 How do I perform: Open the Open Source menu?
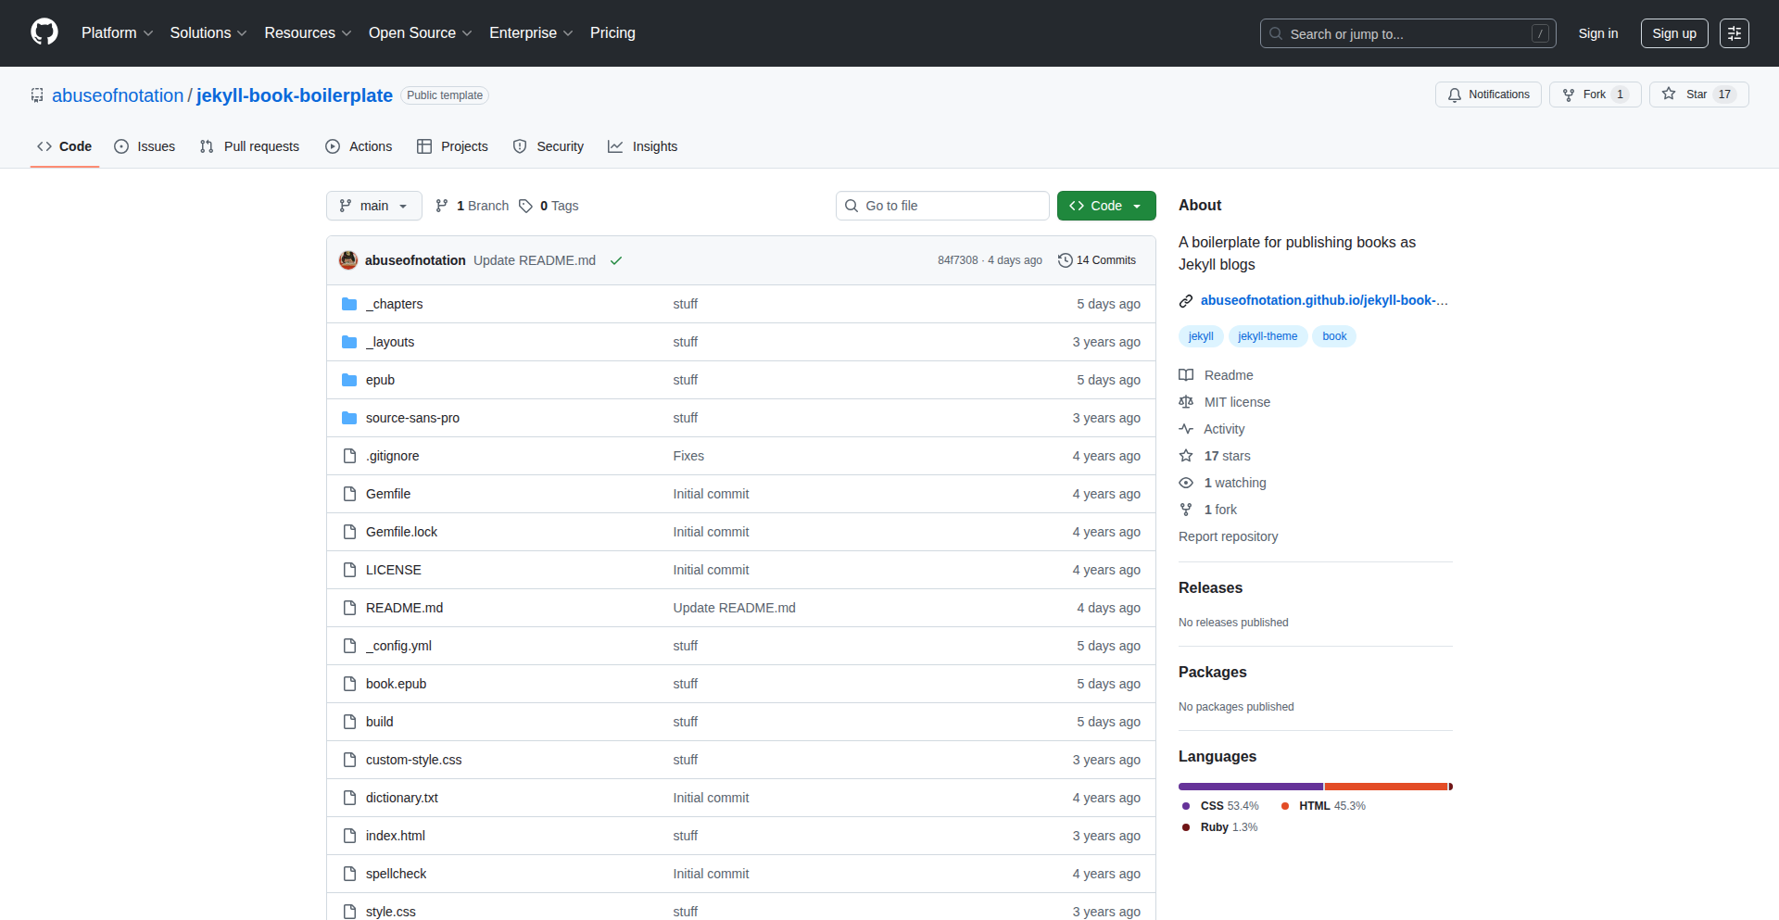click(420, 33)
